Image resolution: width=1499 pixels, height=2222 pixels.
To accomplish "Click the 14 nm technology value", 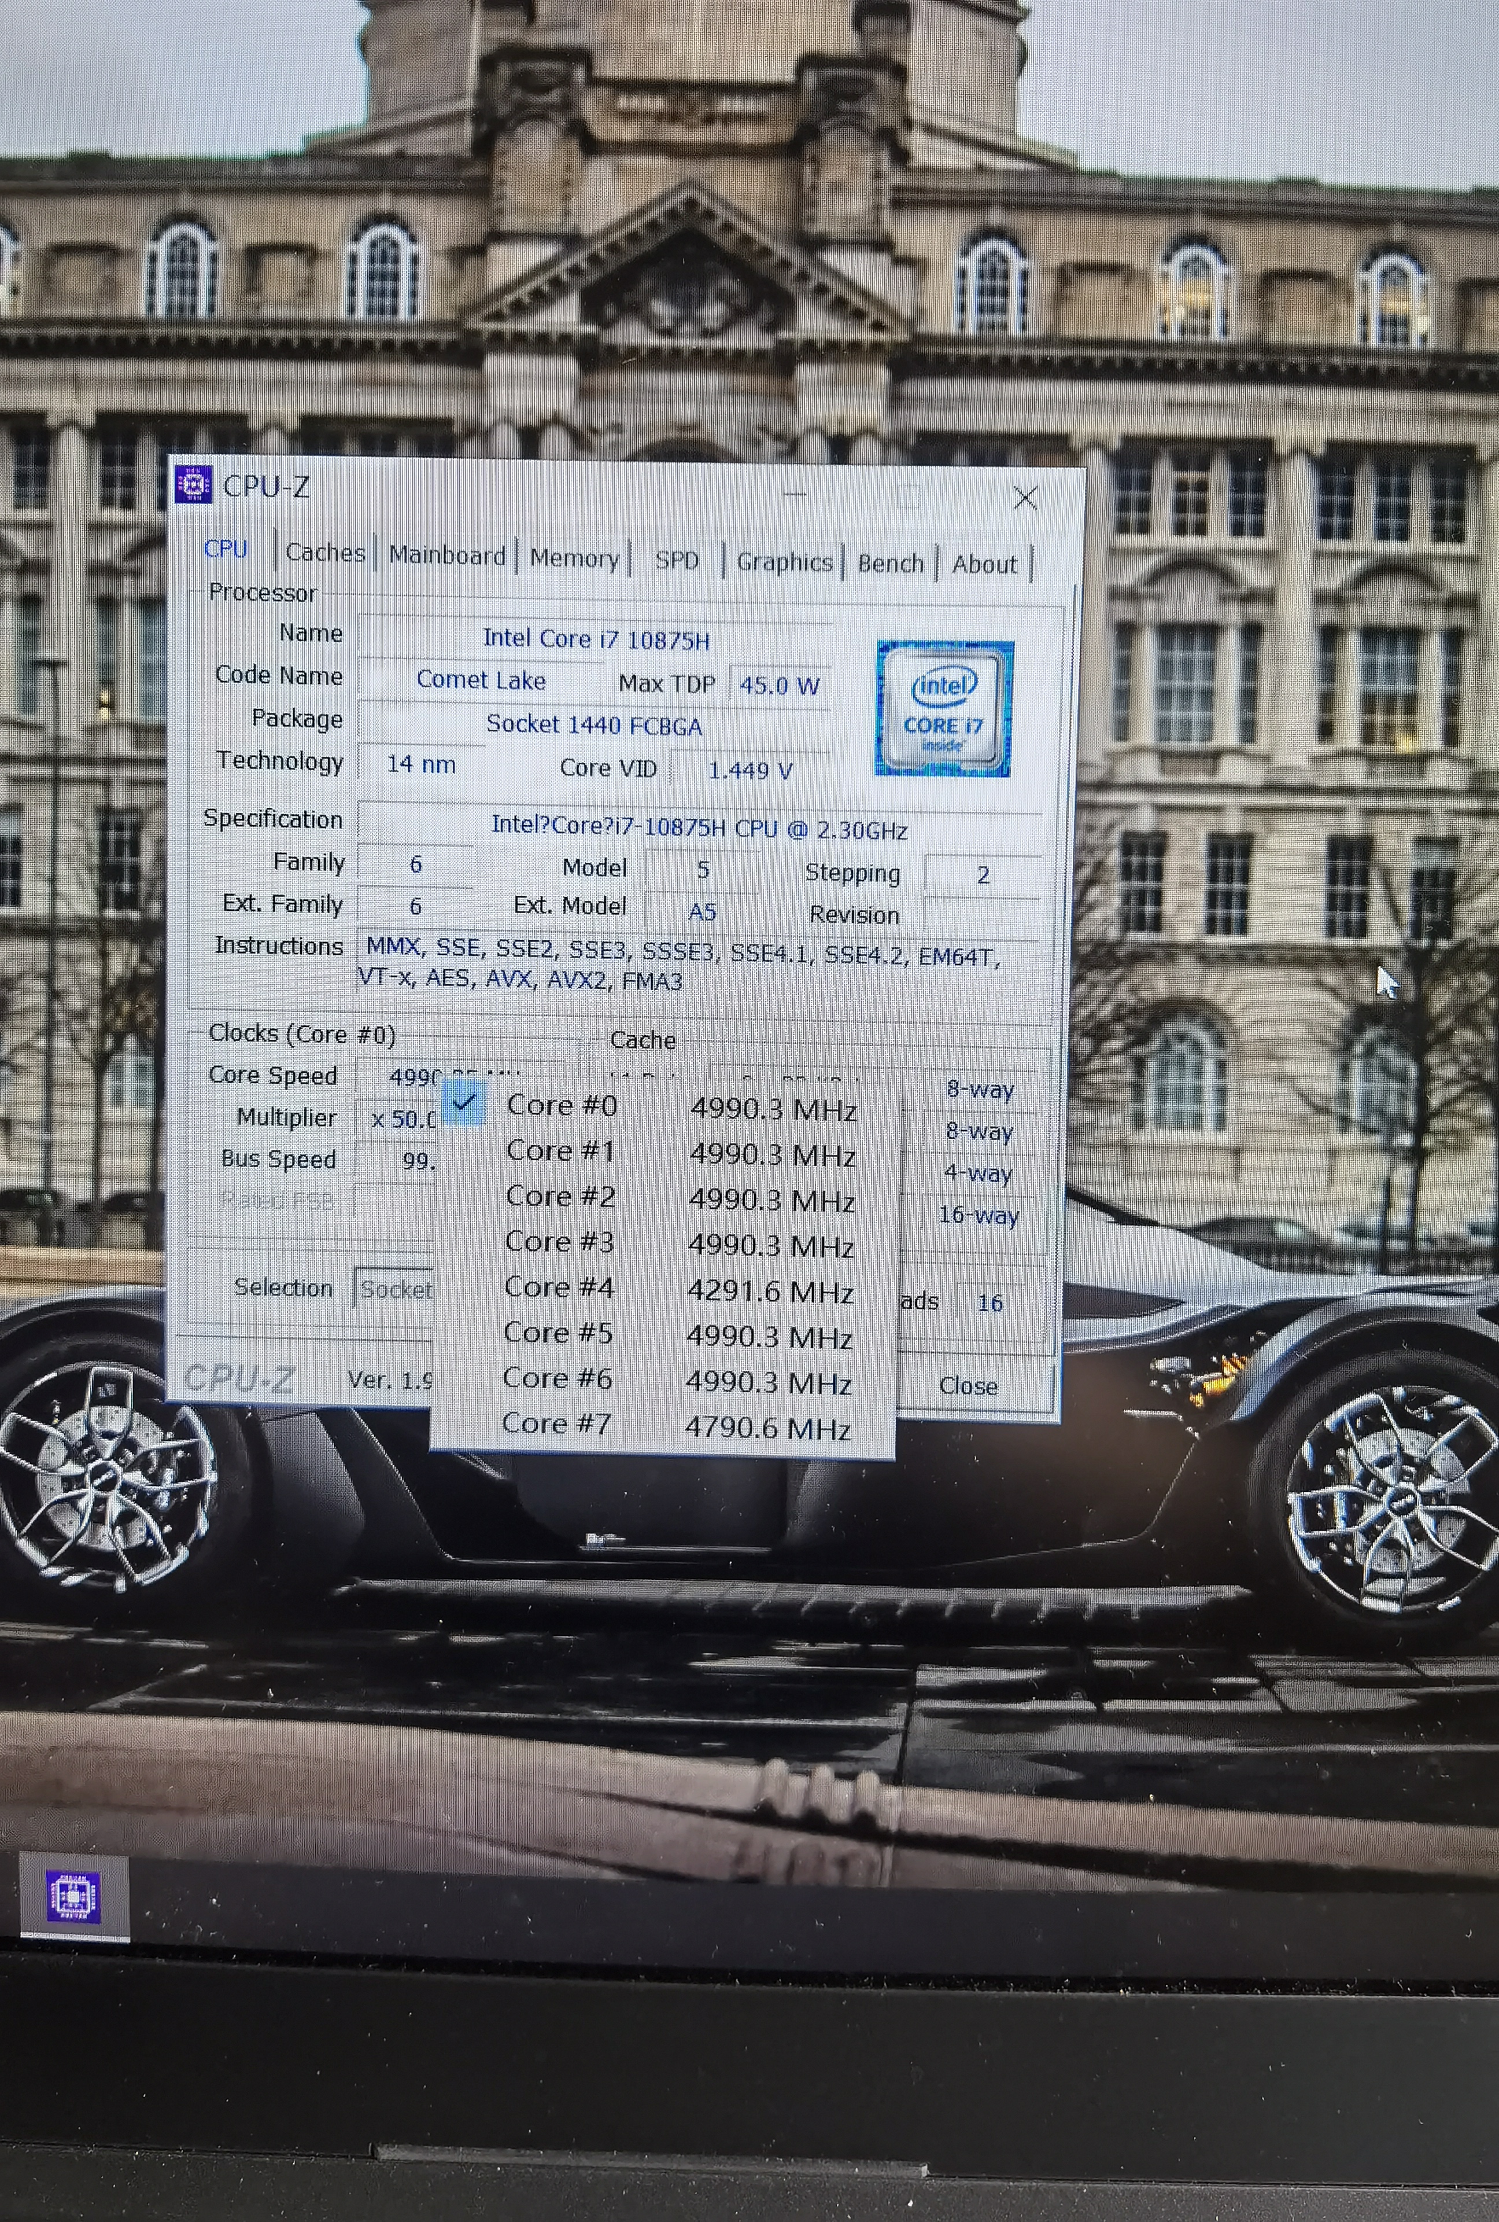I will pyautogui.click(x=420, y=764).
